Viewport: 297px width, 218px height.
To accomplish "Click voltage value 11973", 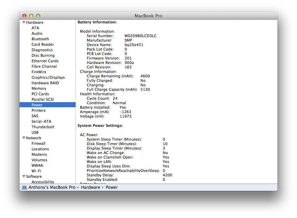I will pos(125,116).
